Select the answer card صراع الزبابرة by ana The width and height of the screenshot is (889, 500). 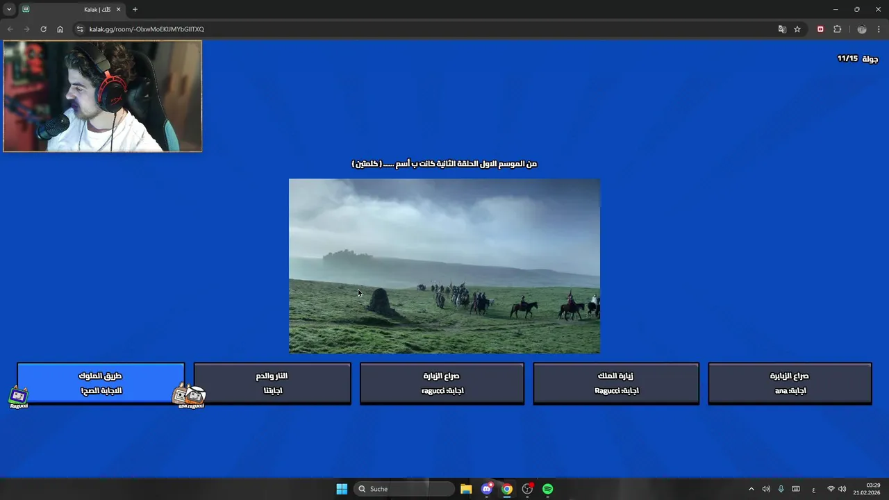pyautogui.click(x=790, y=383)
